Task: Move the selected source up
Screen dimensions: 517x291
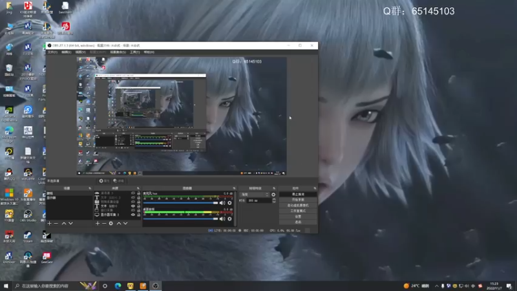Action: coord(119,223)
